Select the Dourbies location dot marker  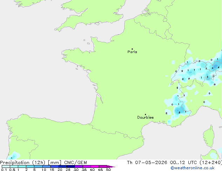coord(145,114)
